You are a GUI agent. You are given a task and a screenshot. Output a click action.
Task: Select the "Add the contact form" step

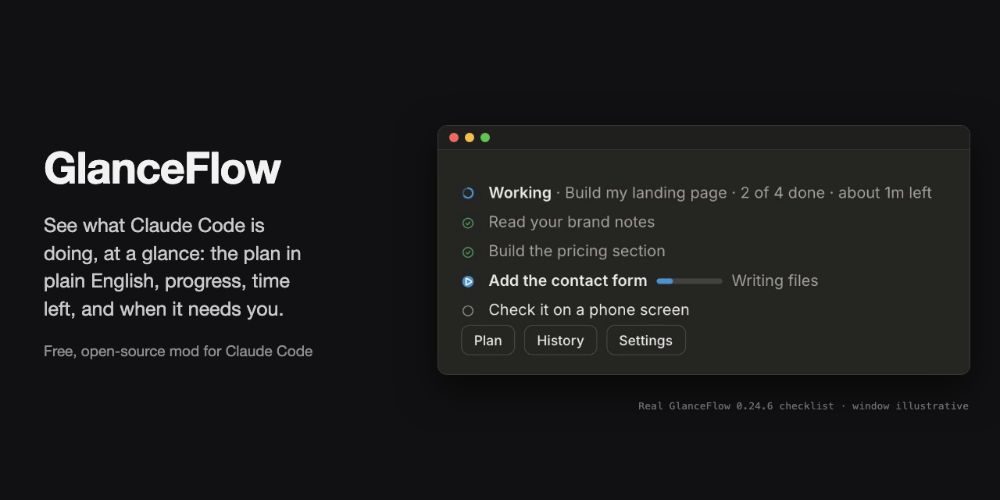[x=568, y=280]
